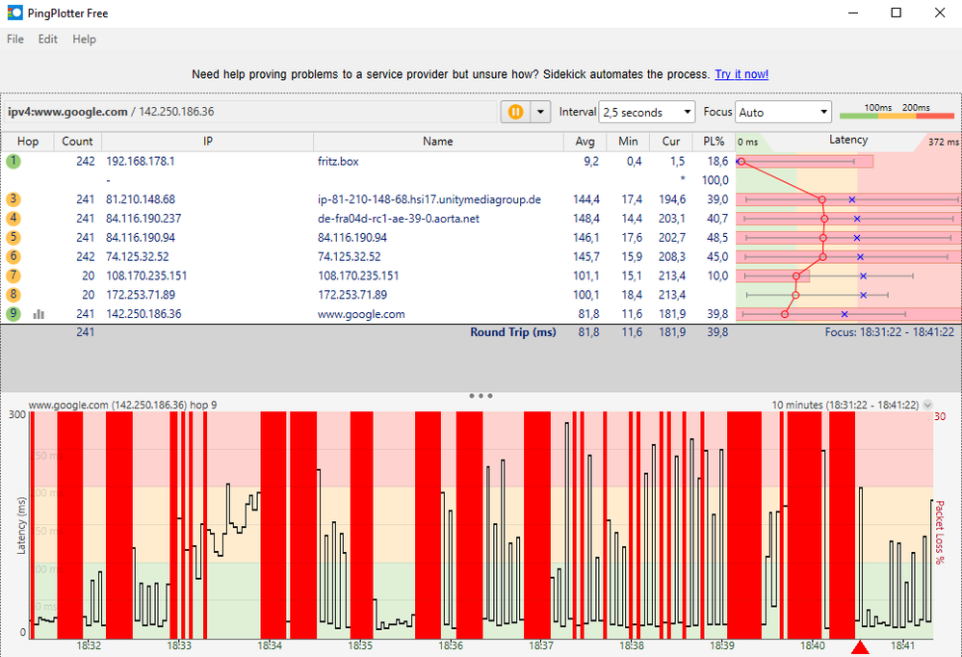Click the 10 minutes time range label
The image size is (962, 657).
point(845,405)
